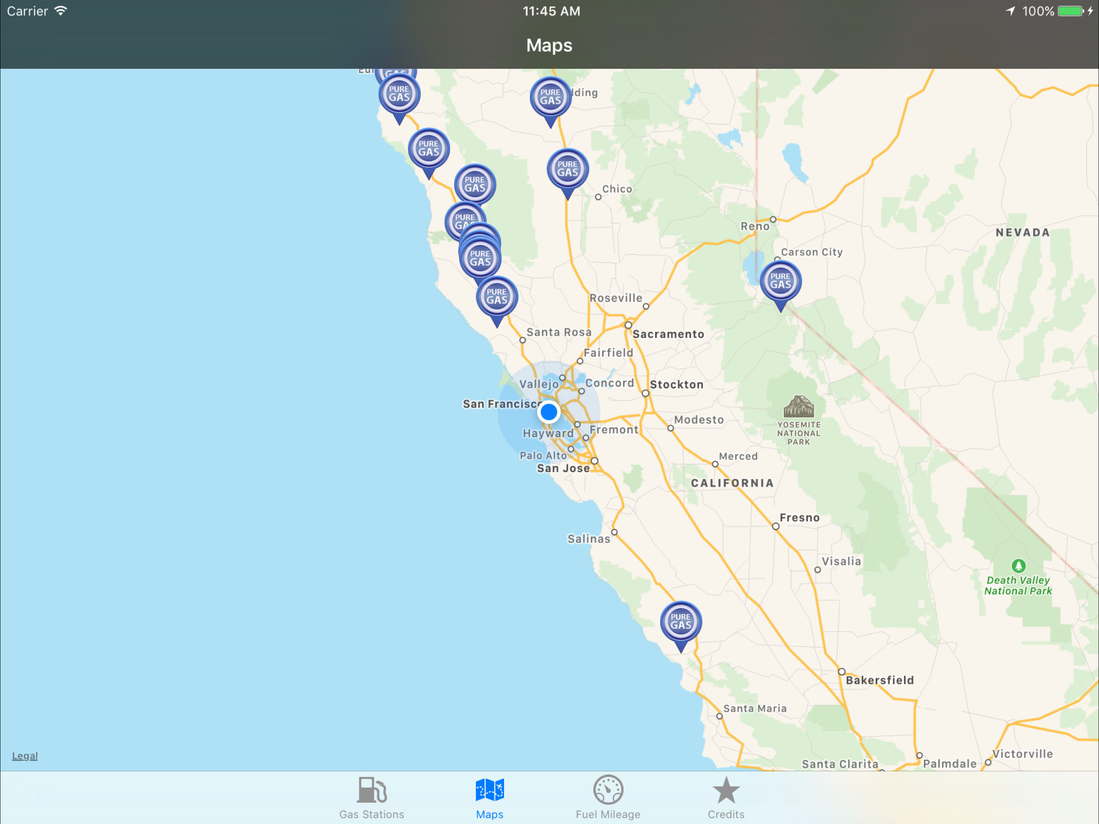Viewport: 1099px width, 824px height.
Task: Open the Gas Stations tab
Action: tap(372, 798)
